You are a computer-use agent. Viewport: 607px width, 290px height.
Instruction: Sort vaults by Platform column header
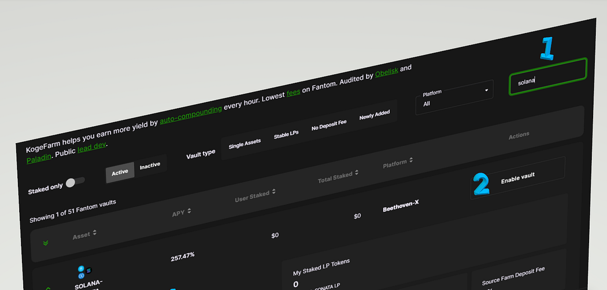click(x=398, y=163)
